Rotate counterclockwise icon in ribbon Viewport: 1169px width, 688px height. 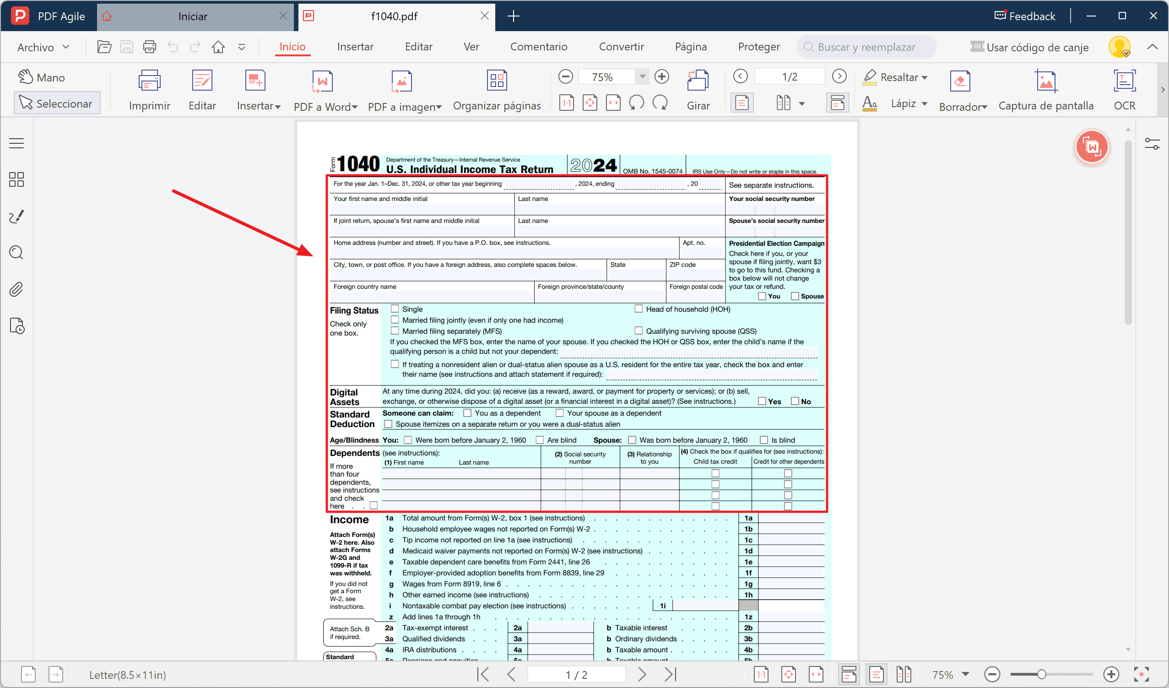point(636,103)
